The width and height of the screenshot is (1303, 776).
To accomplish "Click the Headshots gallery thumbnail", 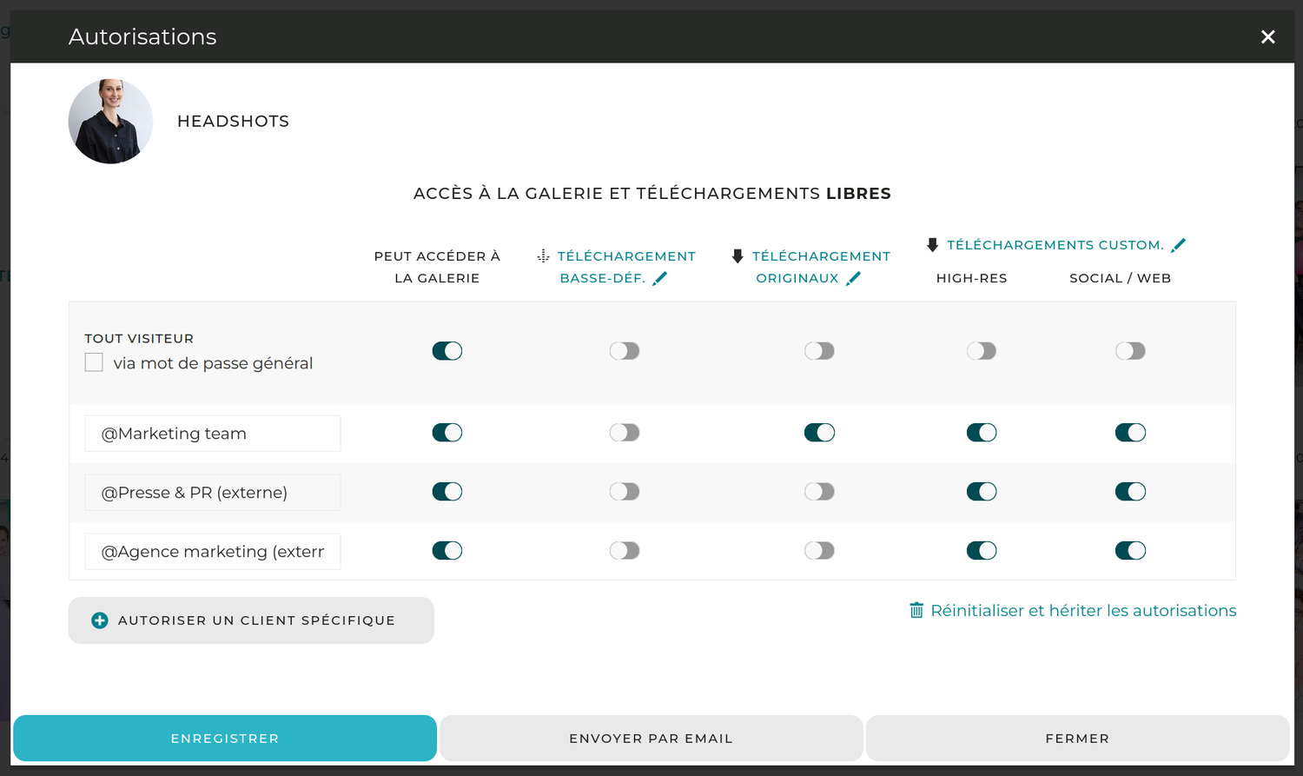I will (110, 122).
